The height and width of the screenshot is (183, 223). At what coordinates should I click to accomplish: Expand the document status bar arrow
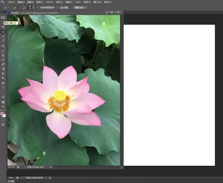[51, 167]
